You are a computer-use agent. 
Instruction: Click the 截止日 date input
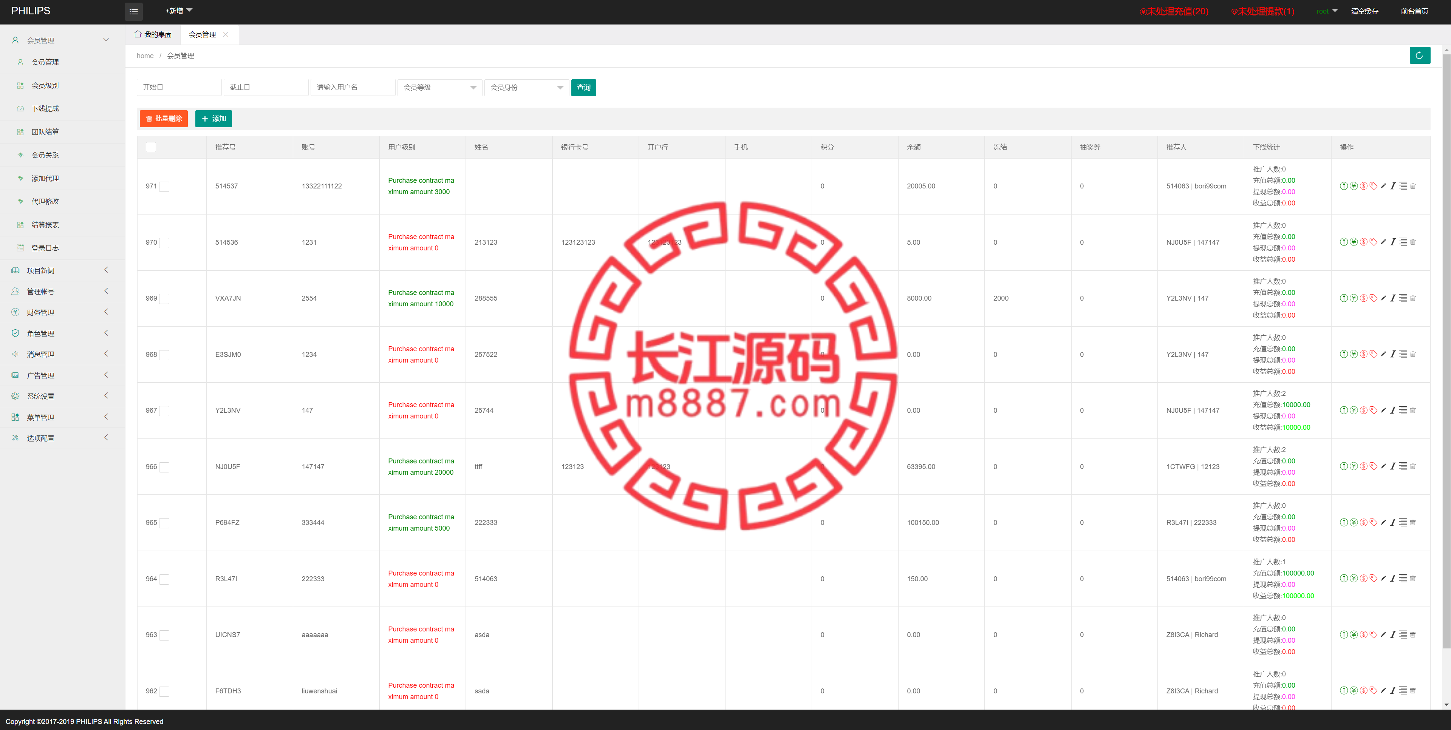pyautogui.click(x=266, y=87)
